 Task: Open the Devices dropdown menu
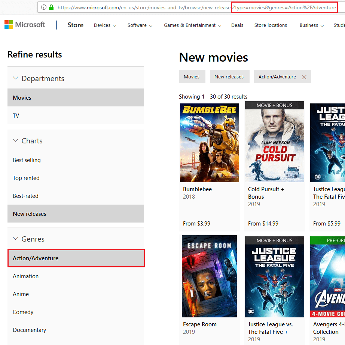tap(105, 25)
